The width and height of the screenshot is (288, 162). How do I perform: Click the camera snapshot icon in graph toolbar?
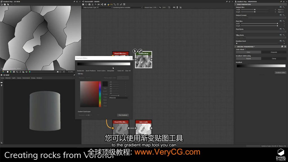point(89,4)
